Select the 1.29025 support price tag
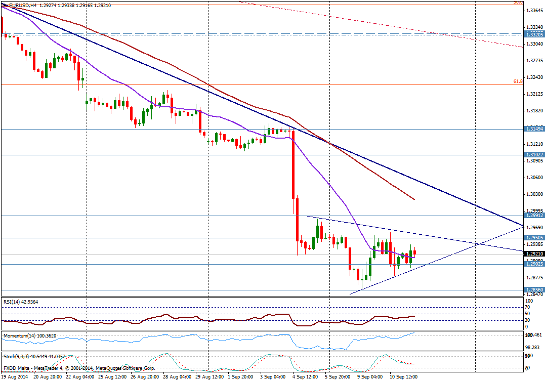545x381 pixels. [534, 264]
